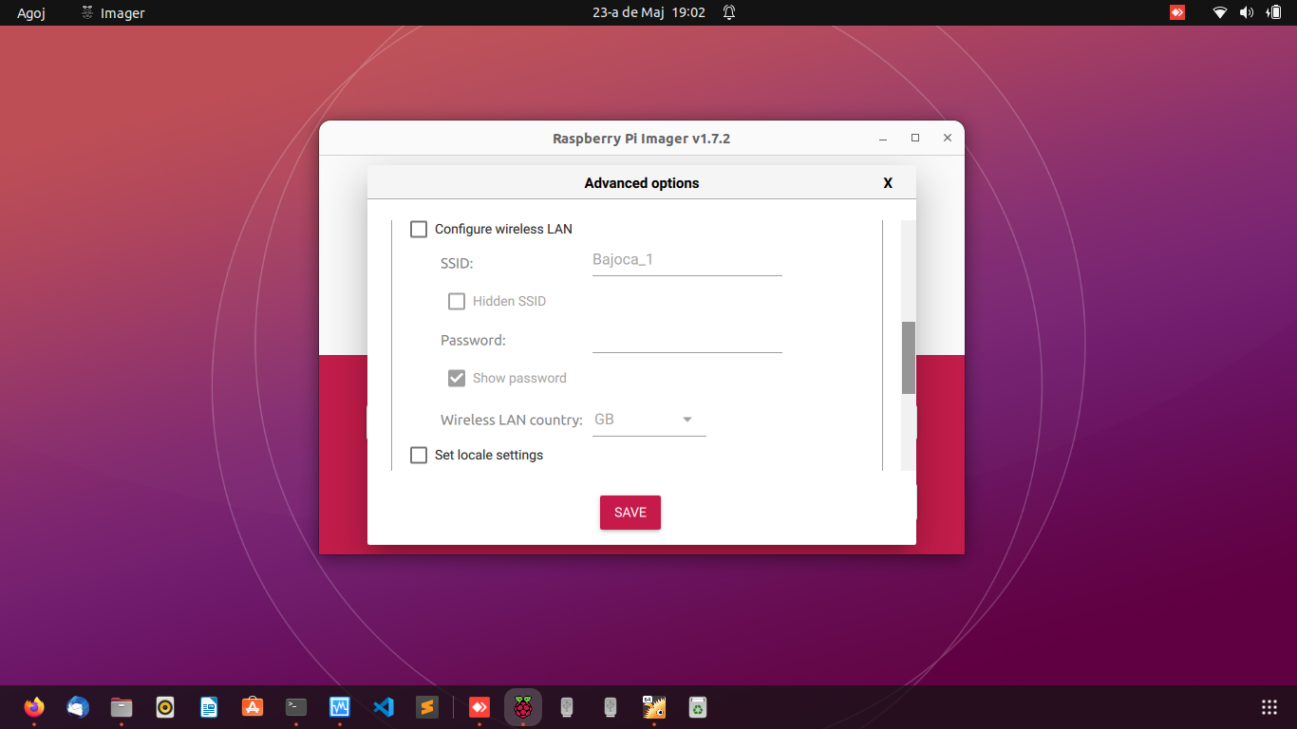Open the clock and calendar panel
The image size is (1297, 729).
tap(648, 12)
